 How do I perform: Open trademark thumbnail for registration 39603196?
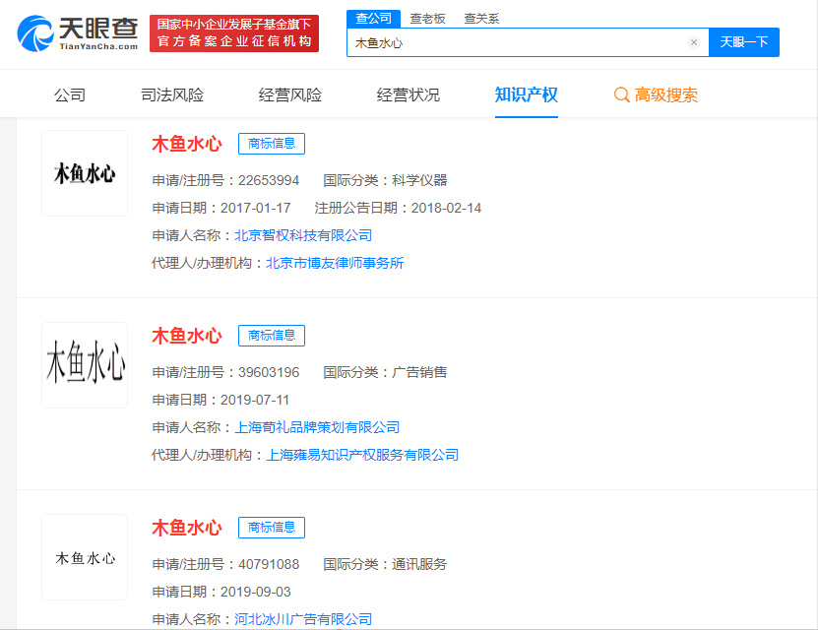pyautogui.click(x=85, y=365)
